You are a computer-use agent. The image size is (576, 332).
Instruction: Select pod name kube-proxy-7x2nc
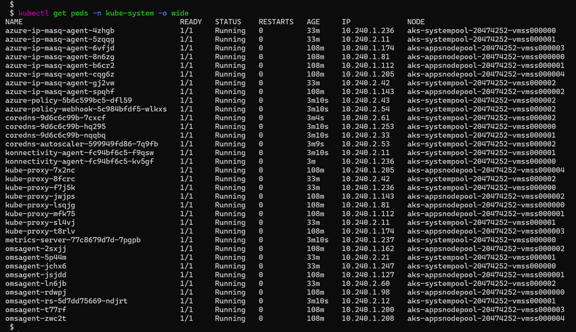pyautogui.click(x=40, y=170)
